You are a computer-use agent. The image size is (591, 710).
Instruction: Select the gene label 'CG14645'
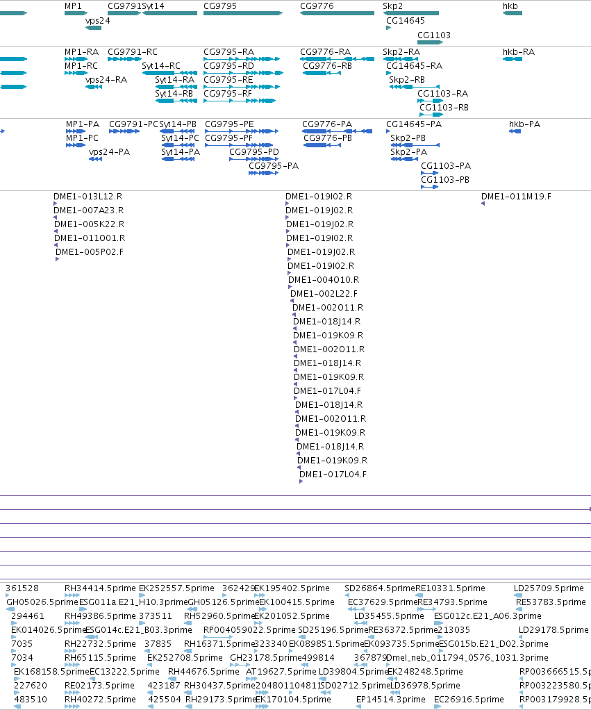pos(406,21)
